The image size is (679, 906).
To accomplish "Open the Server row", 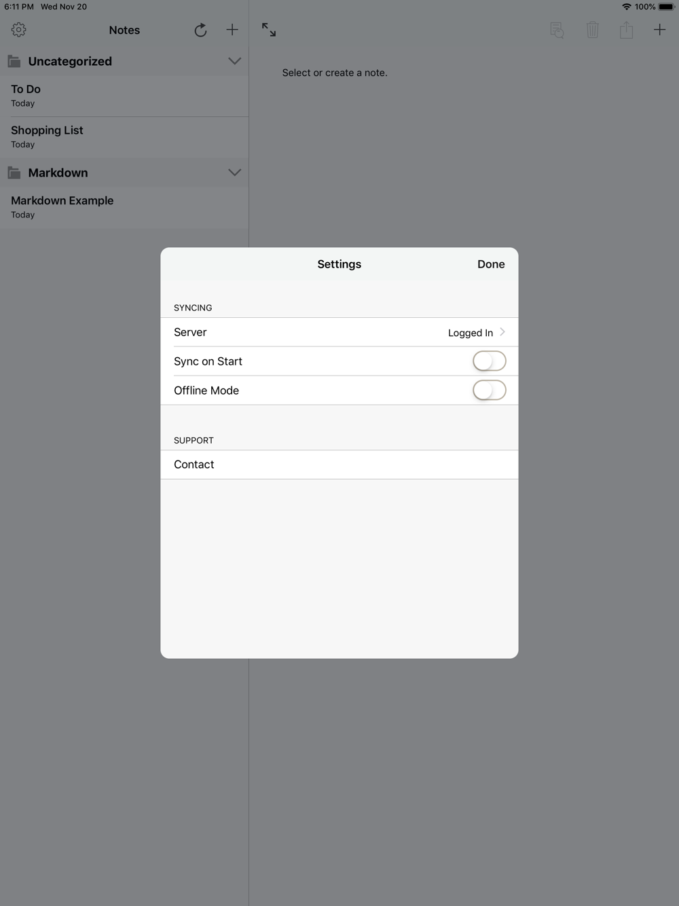I will coord(339,332).
